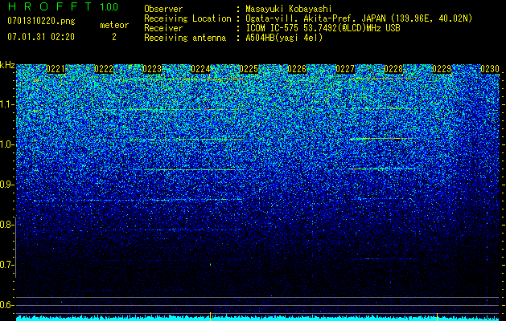506x321 pixels.
Task: Click the 1.1 frequency axis label
Action: [x=6, y=104]
